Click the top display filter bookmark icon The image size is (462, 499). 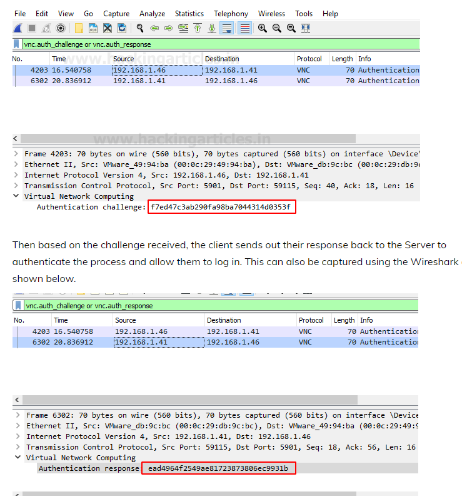pyautogui.click(x=16, y=44)
